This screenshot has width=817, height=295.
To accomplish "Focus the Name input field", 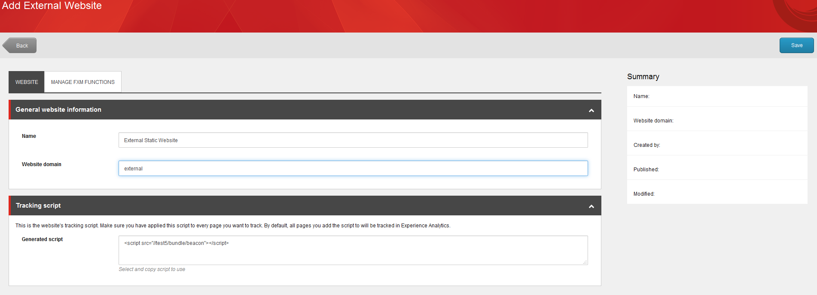I will [x=353, y=140].
